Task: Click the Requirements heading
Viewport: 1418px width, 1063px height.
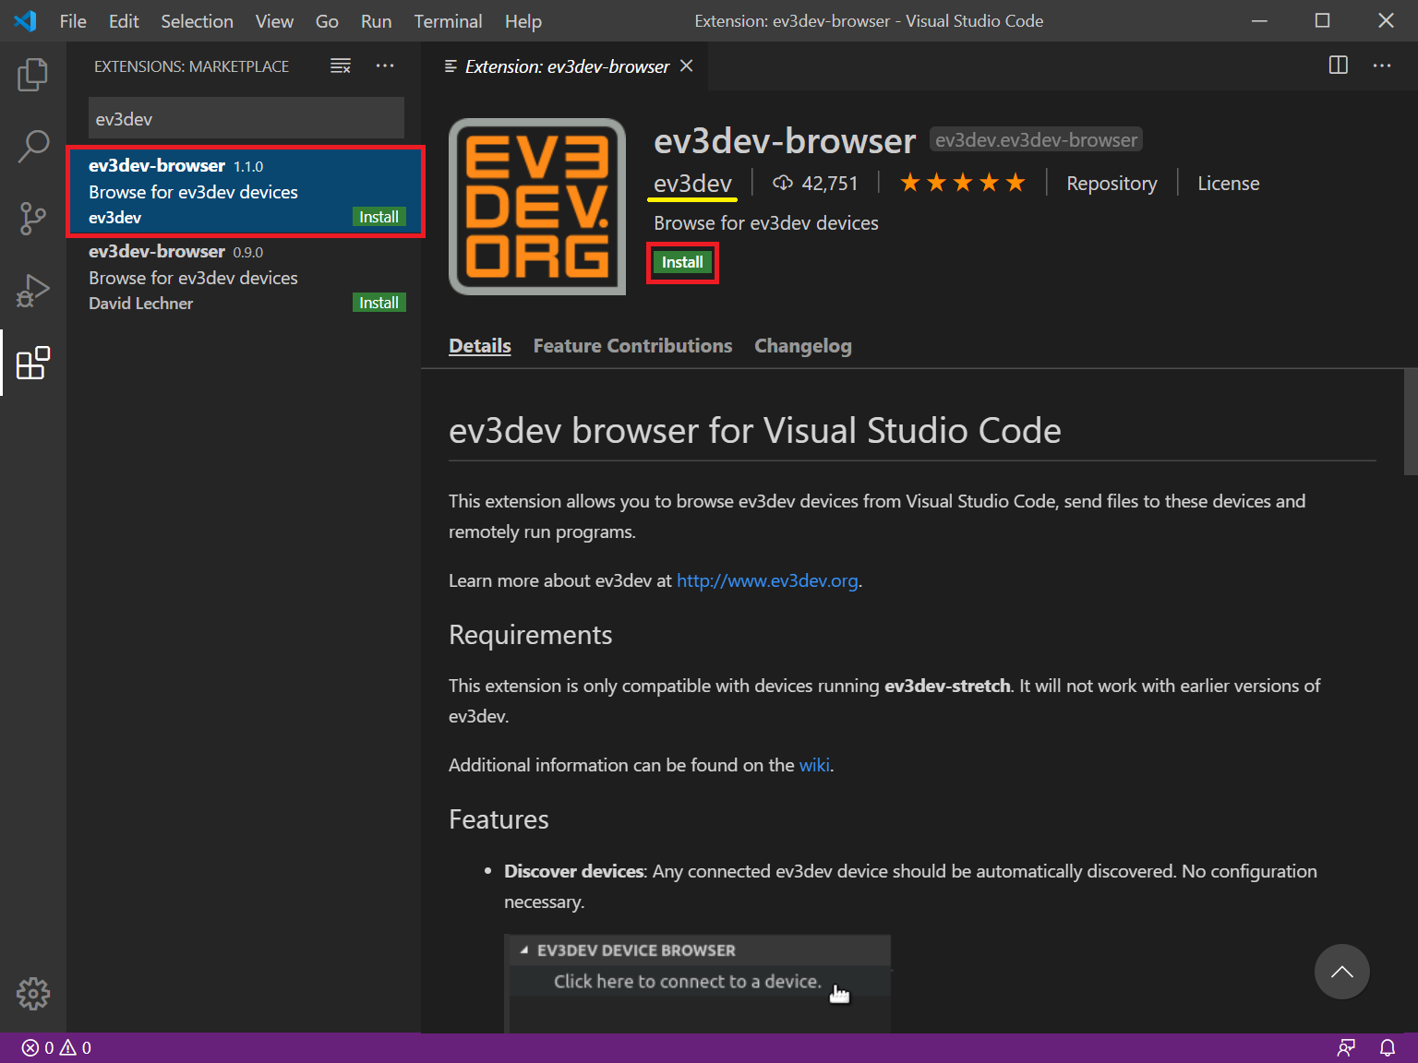Action: point(530,635)
